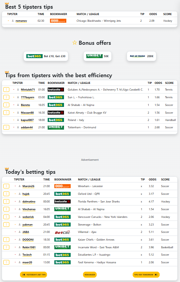This screenshot has width=180, height=282.
Task: Open the bet-at-home 200€ bonus offer
Action: [x=141, y=56]
